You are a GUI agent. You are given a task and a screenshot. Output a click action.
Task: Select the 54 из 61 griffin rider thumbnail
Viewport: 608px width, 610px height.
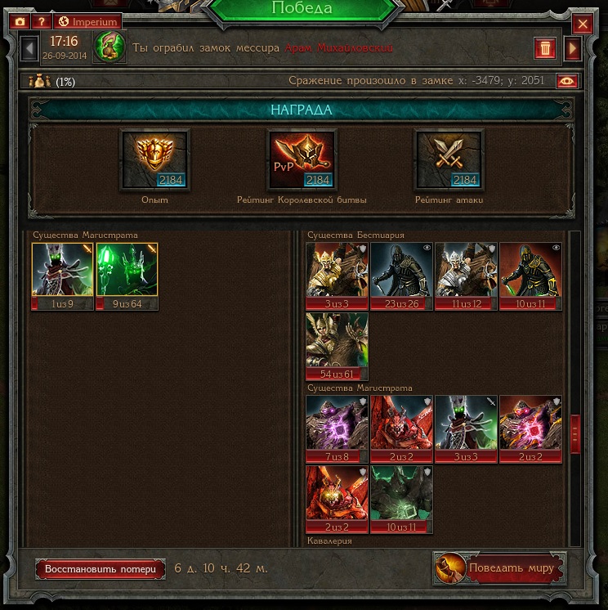337,346
